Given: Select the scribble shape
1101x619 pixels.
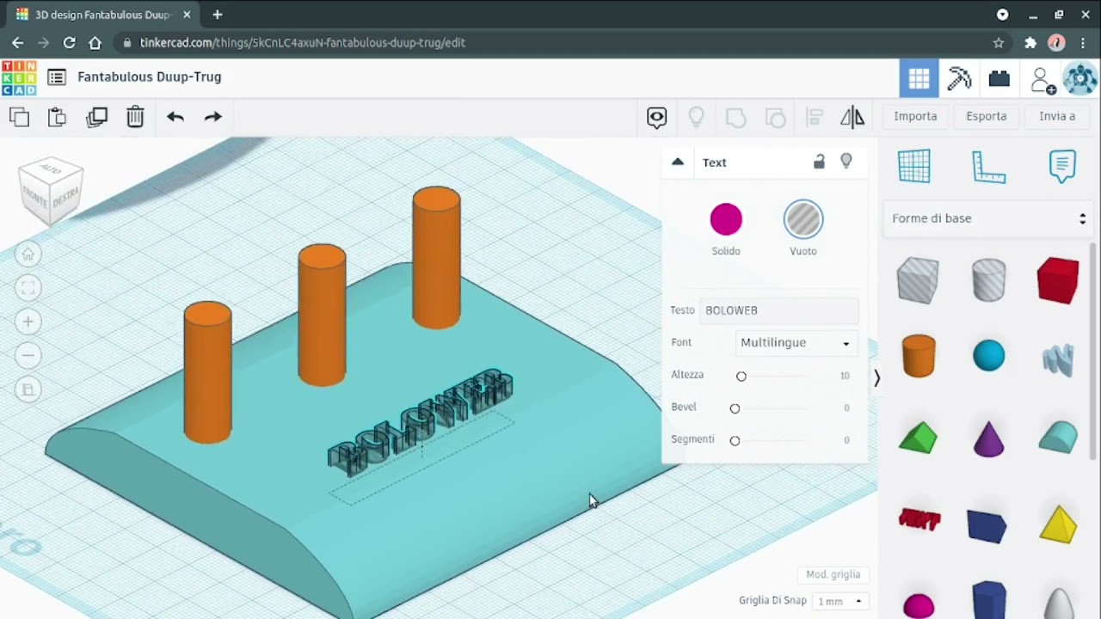Looking at the screenshot, I should click(x=1059, y=359).
